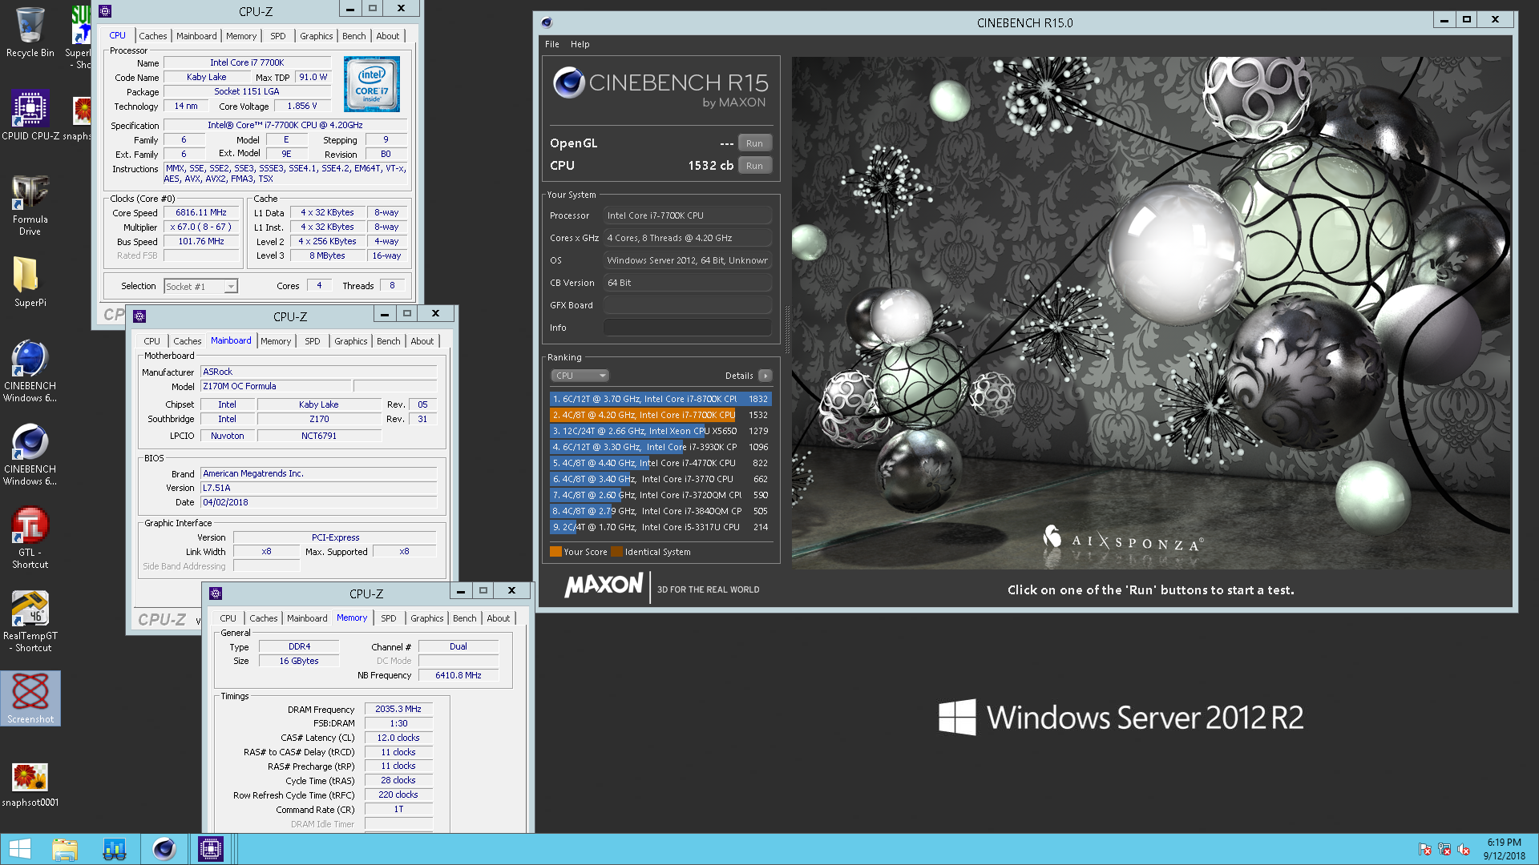1539x865 pixels.
Task: Open About tab in top CPU-Z window
Action: click(387, 36)
